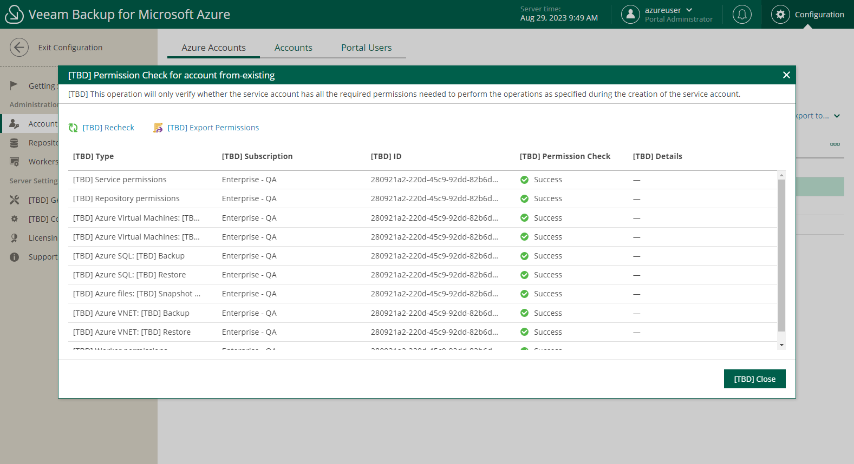The image size is (854, 464).
Task: Switch to the Portal Users tab
Action: (x=367, y=48)
